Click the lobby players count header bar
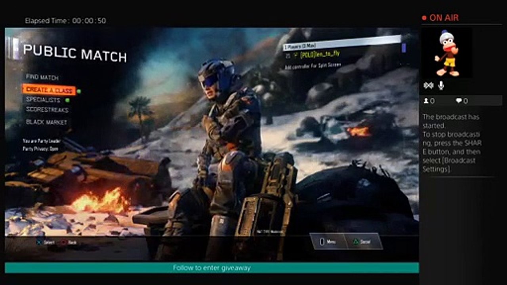Viewport: 507px width, 285px height. point(342,43)
